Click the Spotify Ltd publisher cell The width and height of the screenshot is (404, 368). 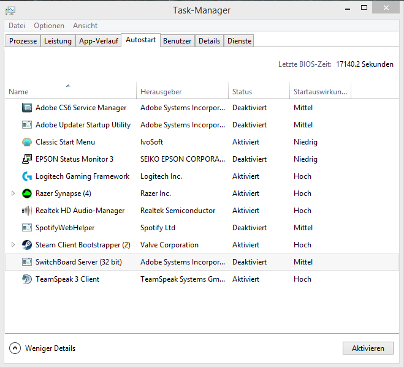pos(158,228)
